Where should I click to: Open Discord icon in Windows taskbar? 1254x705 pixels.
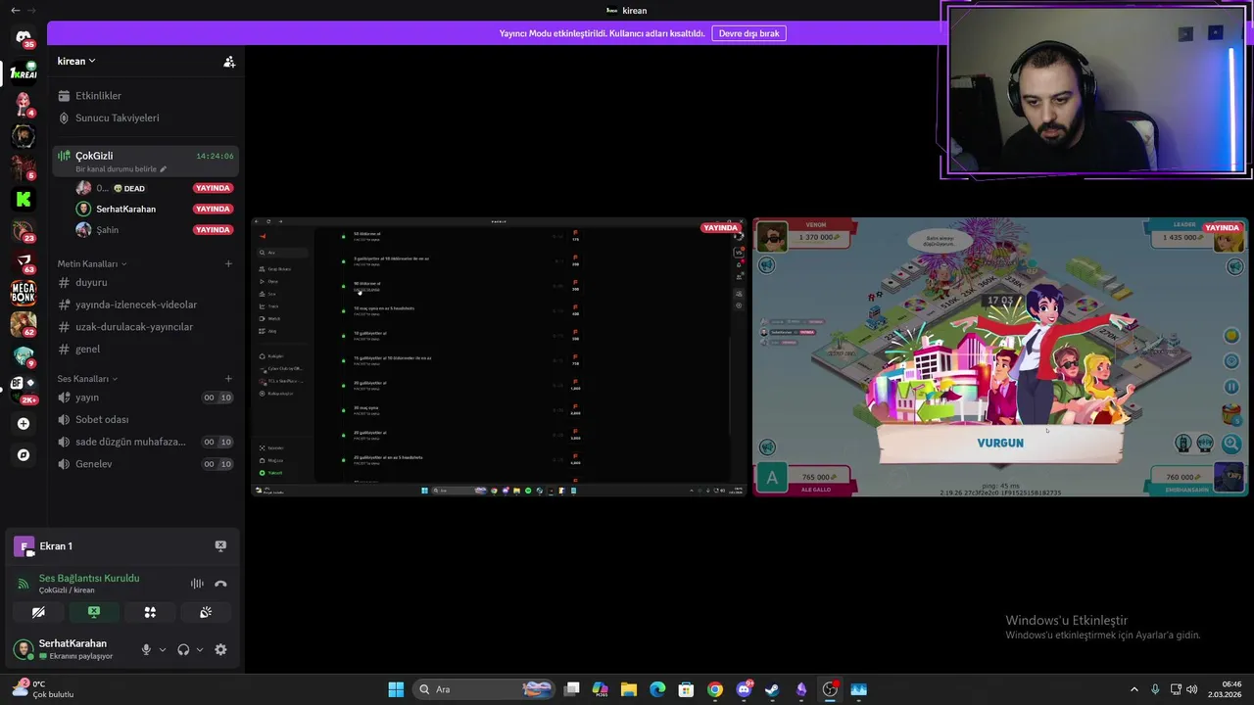pyautogui.click(x=744, y=689)
